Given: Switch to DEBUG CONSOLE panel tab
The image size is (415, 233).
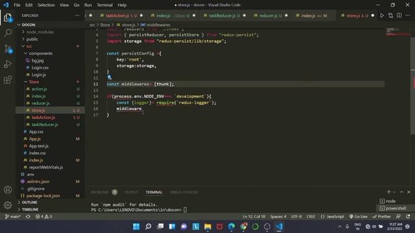Looking at the screenshot, I should (184, 192).
